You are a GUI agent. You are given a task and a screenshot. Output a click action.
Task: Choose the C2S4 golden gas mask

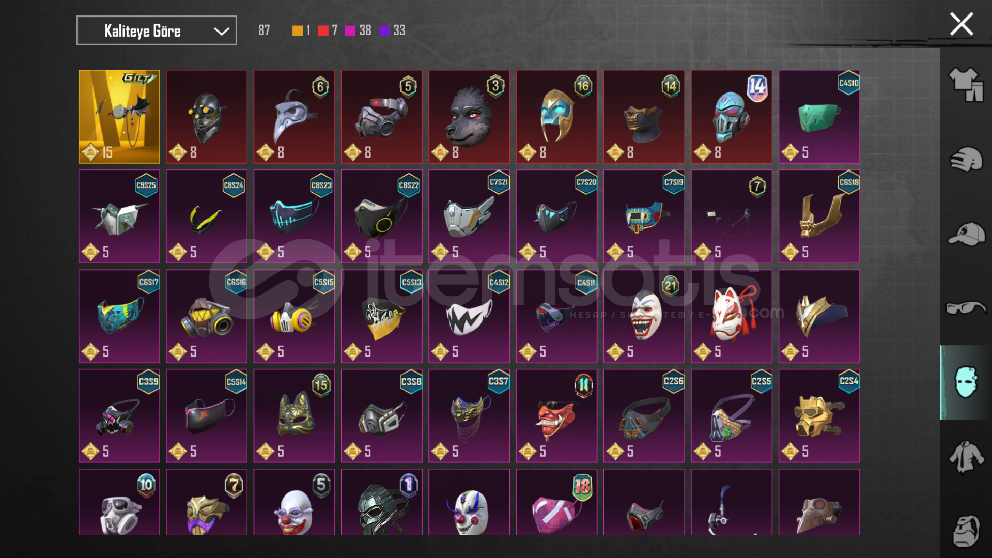819,416
